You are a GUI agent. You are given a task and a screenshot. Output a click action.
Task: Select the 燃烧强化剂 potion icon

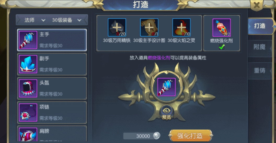click(x=221, y=28)
